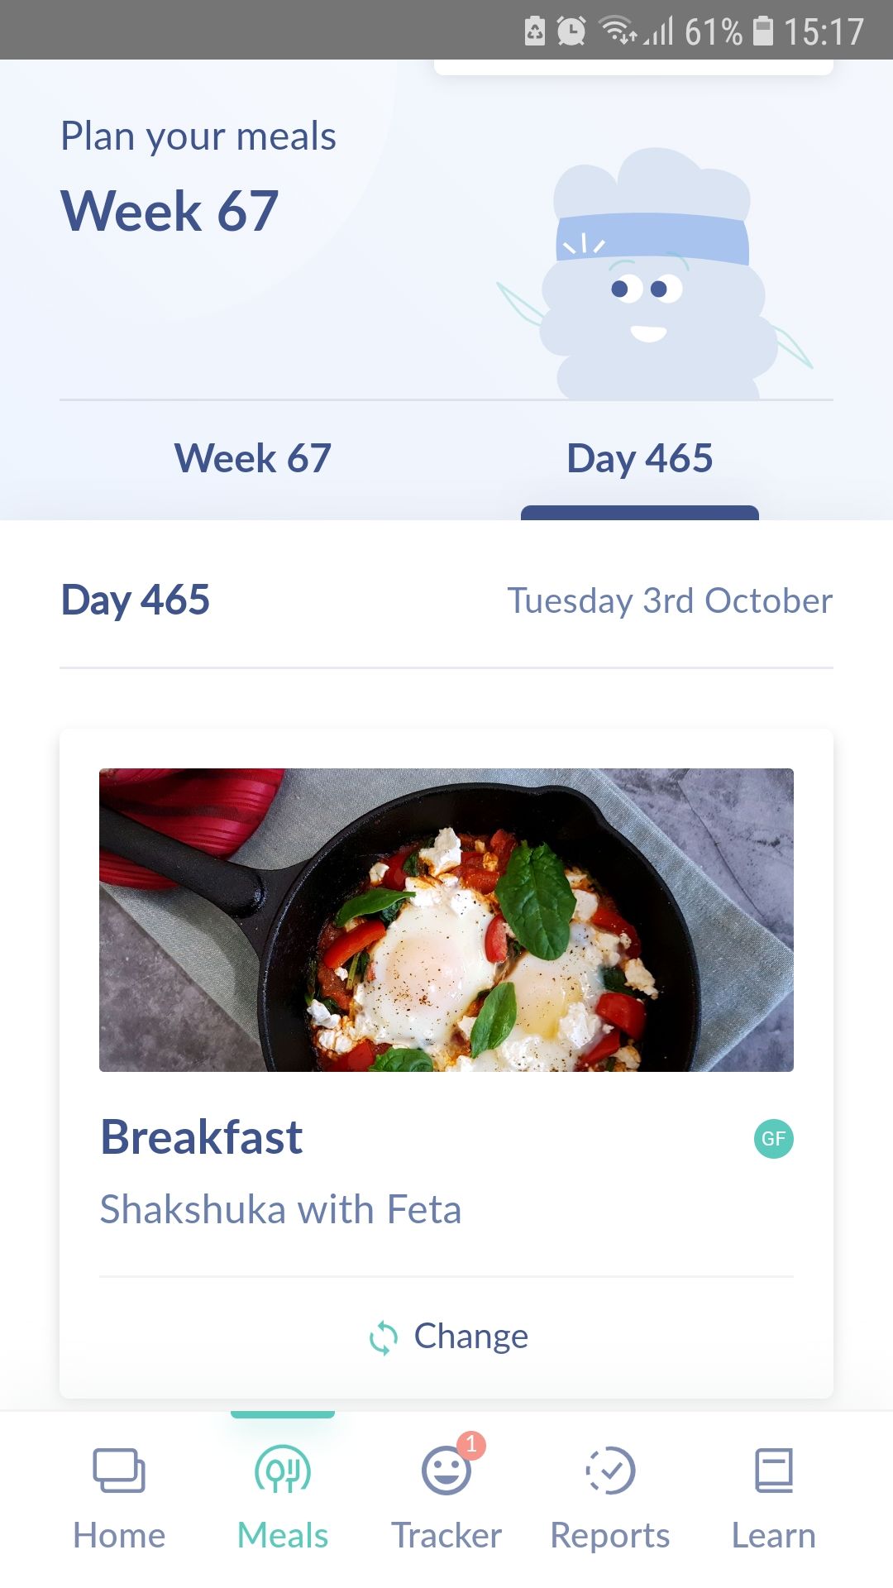Tap the Day 465 heading text
This screenshot has height=1588, width=893.
[135, 600]
